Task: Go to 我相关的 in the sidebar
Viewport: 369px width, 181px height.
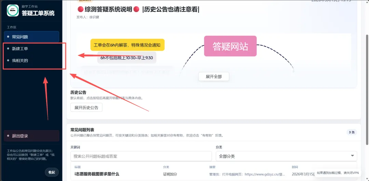Action: (31, 60)
